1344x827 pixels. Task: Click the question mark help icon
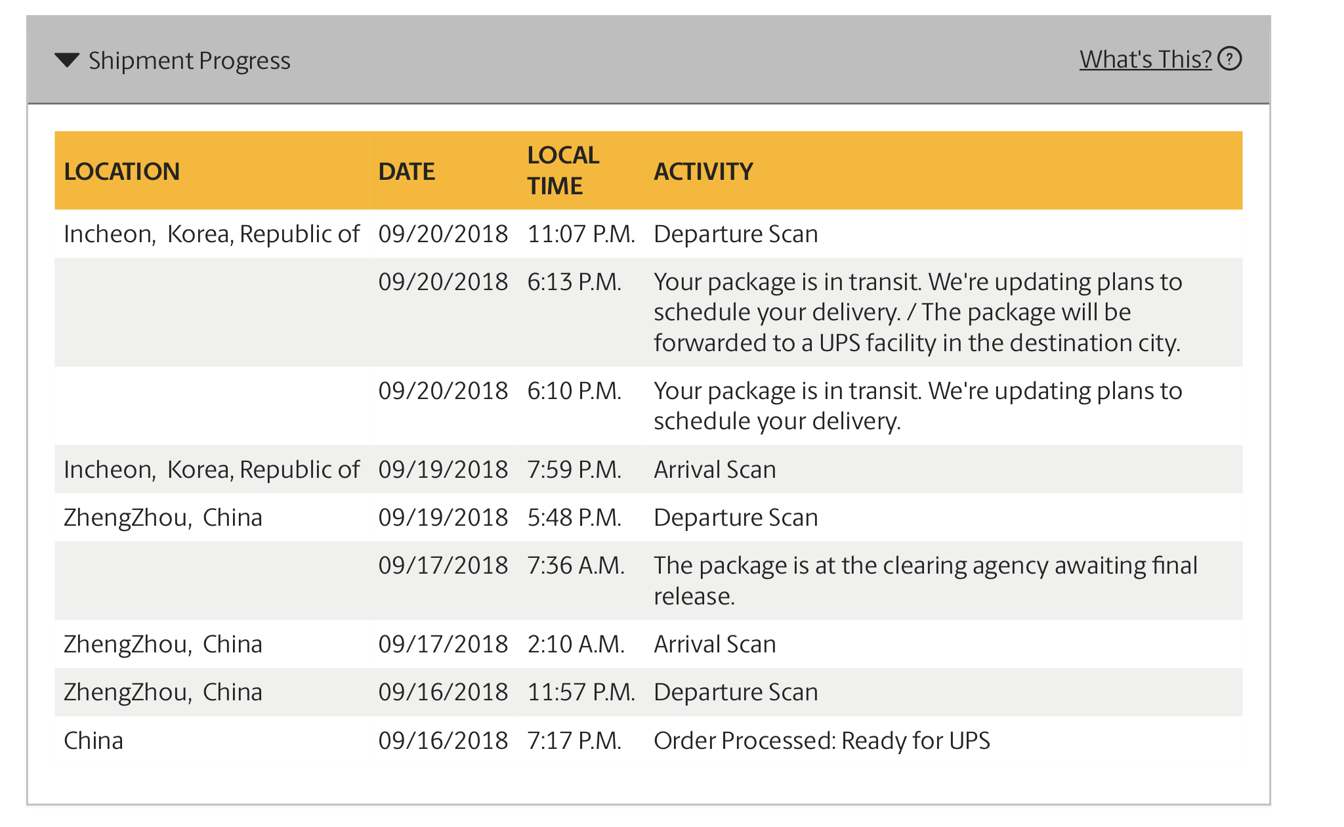1229,59
